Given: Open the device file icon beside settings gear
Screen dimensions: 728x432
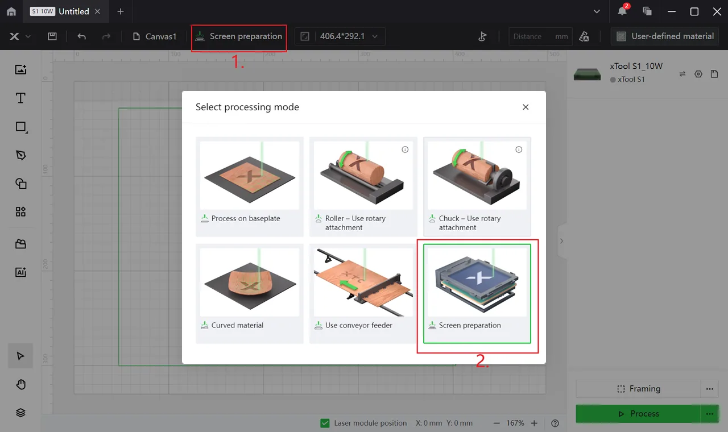Looking at the screenshot, I should coord(714,74).
